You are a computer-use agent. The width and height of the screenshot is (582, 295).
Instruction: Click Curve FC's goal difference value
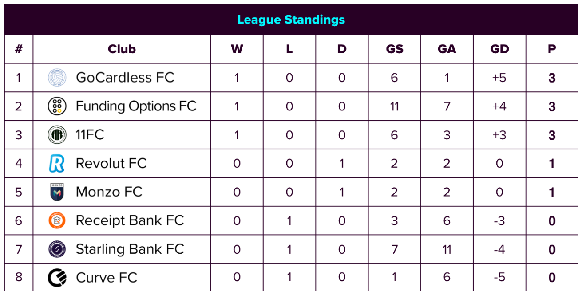pos(499,278)
